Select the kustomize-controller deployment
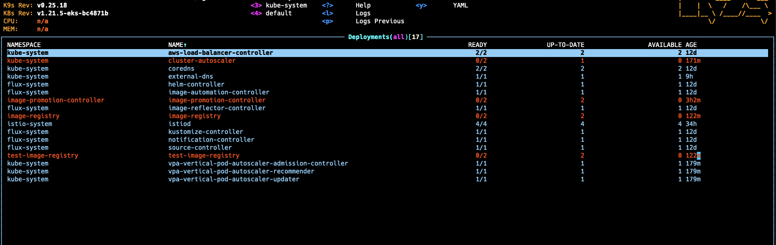The height and width of the screenshot is (245, 776). point(205,132)
